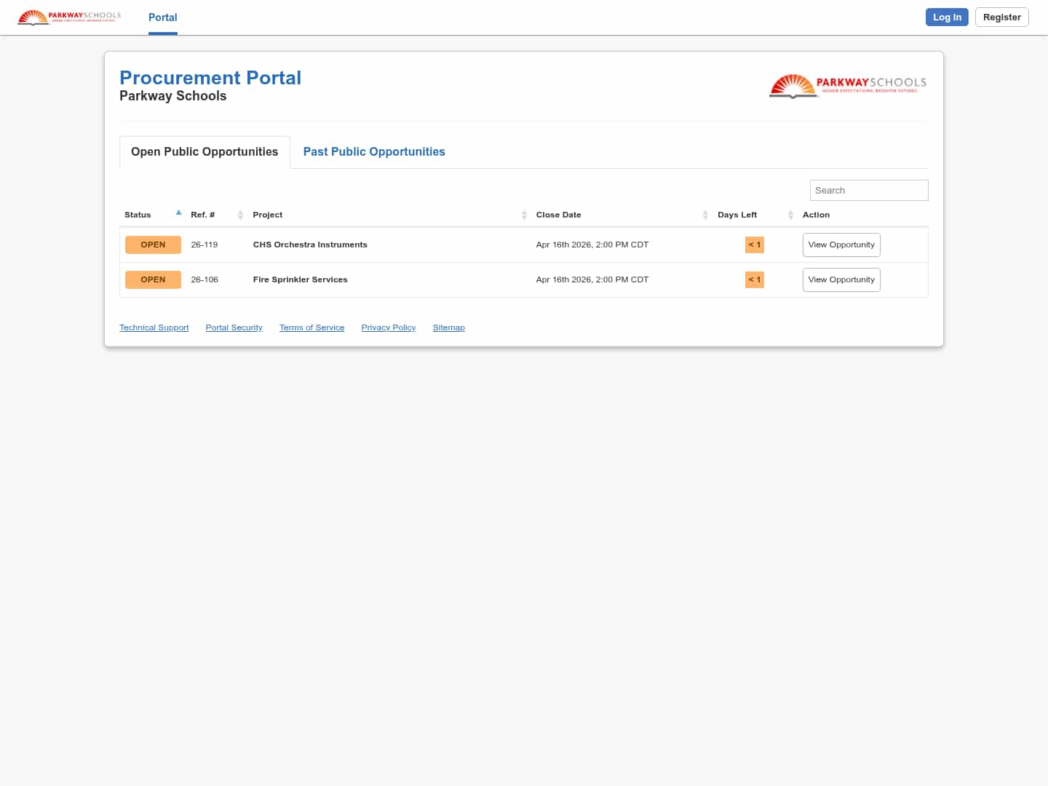Viewport: 1048px width, 786px height.
Task: Click the Register button
Action: click(x=1001, y=17)
